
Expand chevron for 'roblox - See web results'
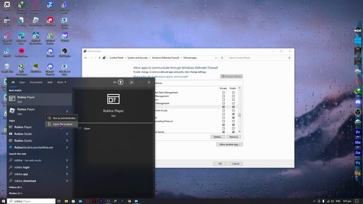pyautogui.click(x=67, y=160)
